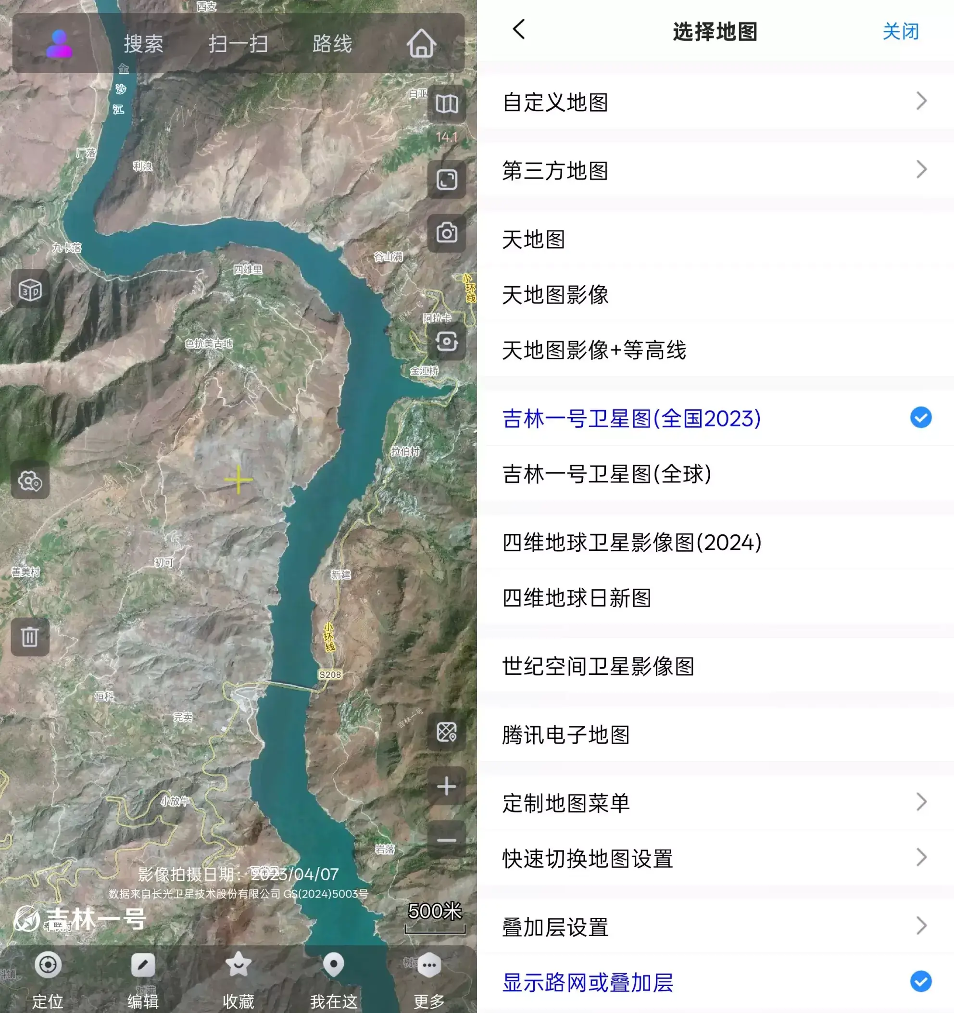Choose 天地图影像 as the map source
954x1013 pixels.
coord(555,294)
